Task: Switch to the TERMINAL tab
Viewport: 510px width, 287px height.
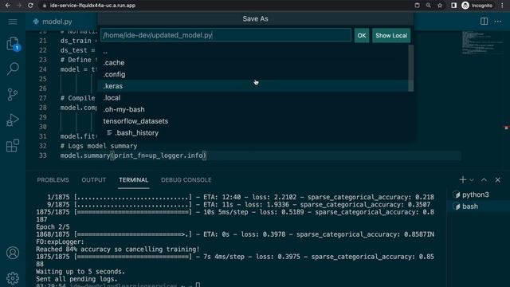Action: click(x=133, y=180)
